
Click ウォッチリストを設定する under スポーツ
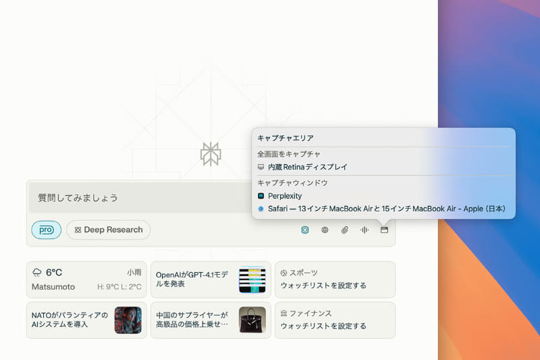323,285
